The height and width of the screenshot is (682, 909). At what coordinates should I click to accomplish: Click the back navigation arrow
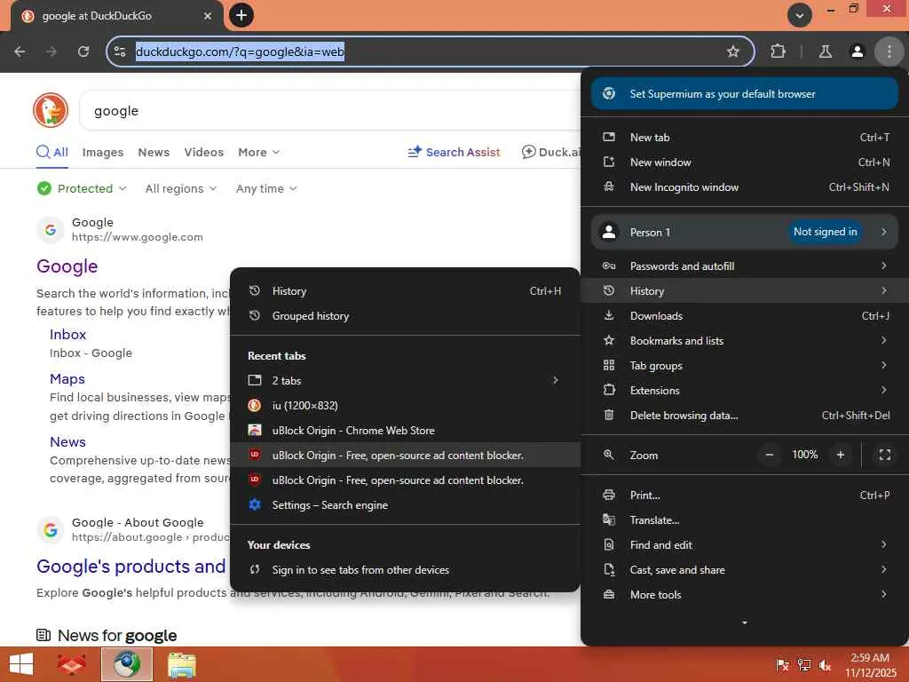pos(20,52)
